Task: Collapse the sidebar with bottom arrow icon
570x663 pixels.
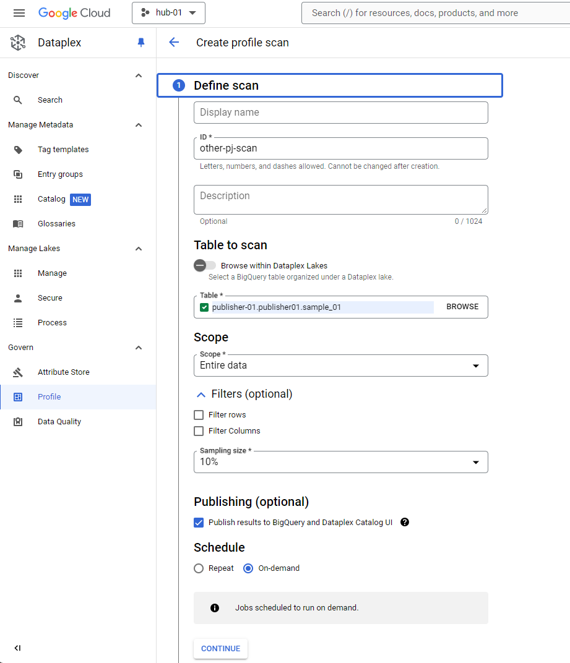Action: pyautogui.click(x=17, y=648)
